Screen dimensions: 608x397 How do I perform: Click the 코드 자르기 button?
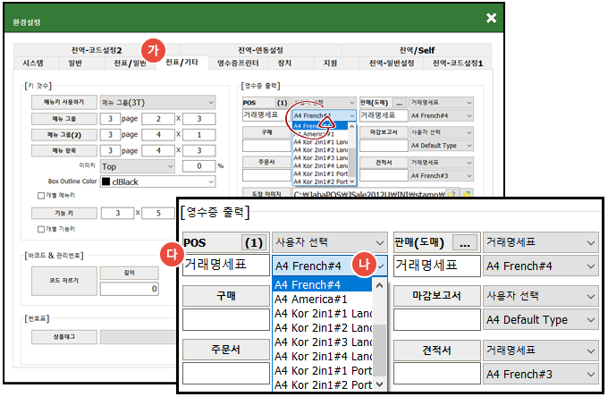tap(64, 281)
